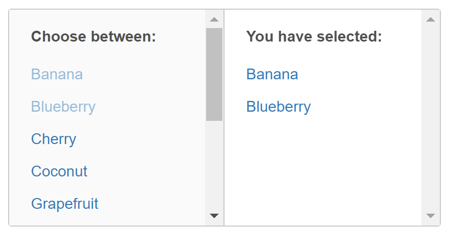This screenshot has width=468, height=232.
Task: Add Coconut to your selection
Action: 59,172
